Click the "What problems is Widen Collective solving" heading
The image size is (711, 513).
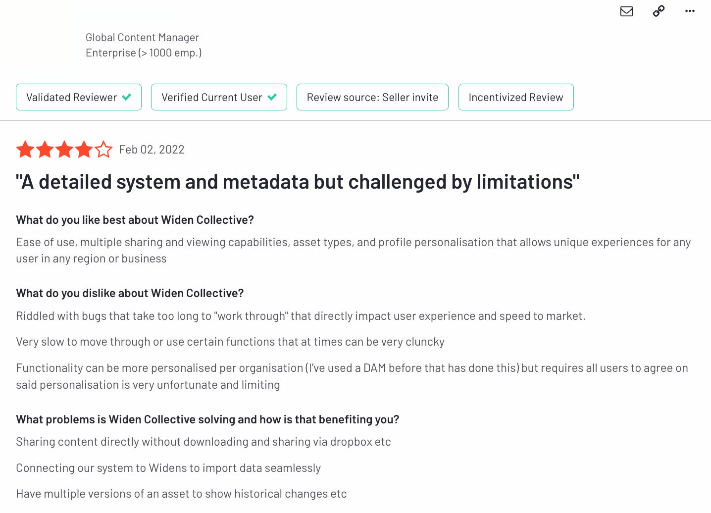pyautogui.click(x=207, y=419)
